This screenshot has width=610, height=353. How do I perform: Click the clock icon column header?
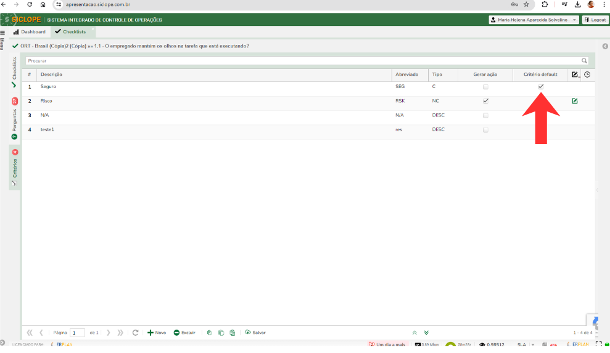[587, 75]
